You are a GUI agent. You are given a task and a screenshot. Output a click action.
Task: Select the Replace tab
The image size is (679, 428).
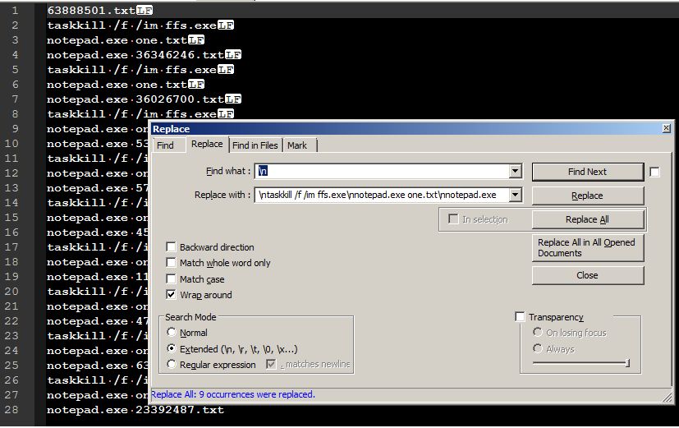207,144
